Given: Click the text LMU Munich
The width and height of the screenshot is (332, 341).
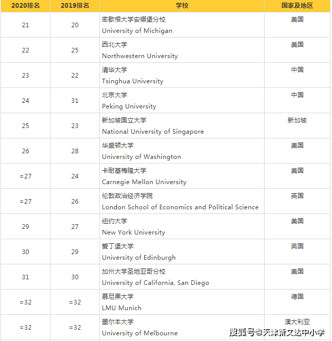Looking at the screenshot, I should pyautogui.click(x=121, y=308).
